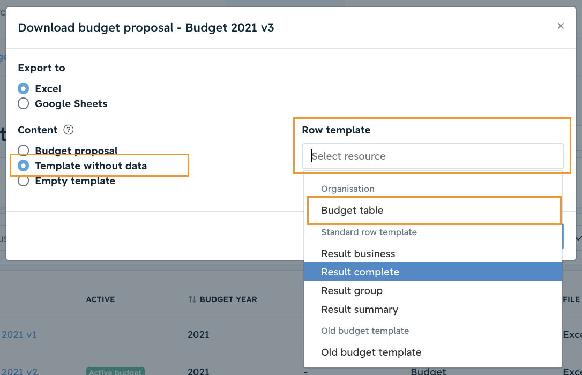Open the 2021 v2 budget link
This screenshot has width=582, height=375.
tap(19, 371)
